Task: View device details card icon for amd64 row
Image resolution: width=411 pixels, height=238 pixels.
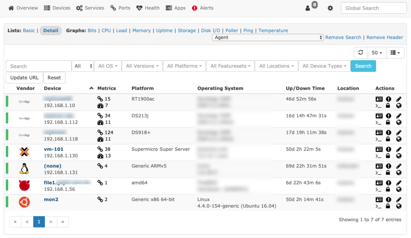Action: (379, 183)
